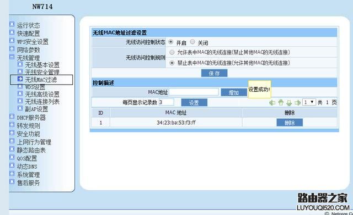The width and height of the screenshot is (353, 215).
Task: Click the icon beside 无线连接列表
Action: click(x=20, y=101)
